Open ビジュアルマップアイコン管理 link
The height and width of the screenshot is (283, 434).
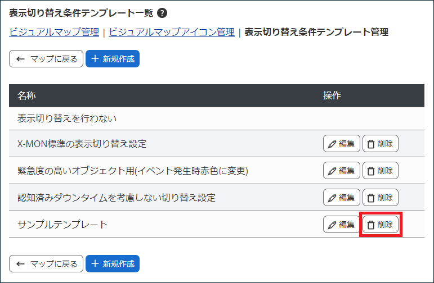(x=172, y=32)
